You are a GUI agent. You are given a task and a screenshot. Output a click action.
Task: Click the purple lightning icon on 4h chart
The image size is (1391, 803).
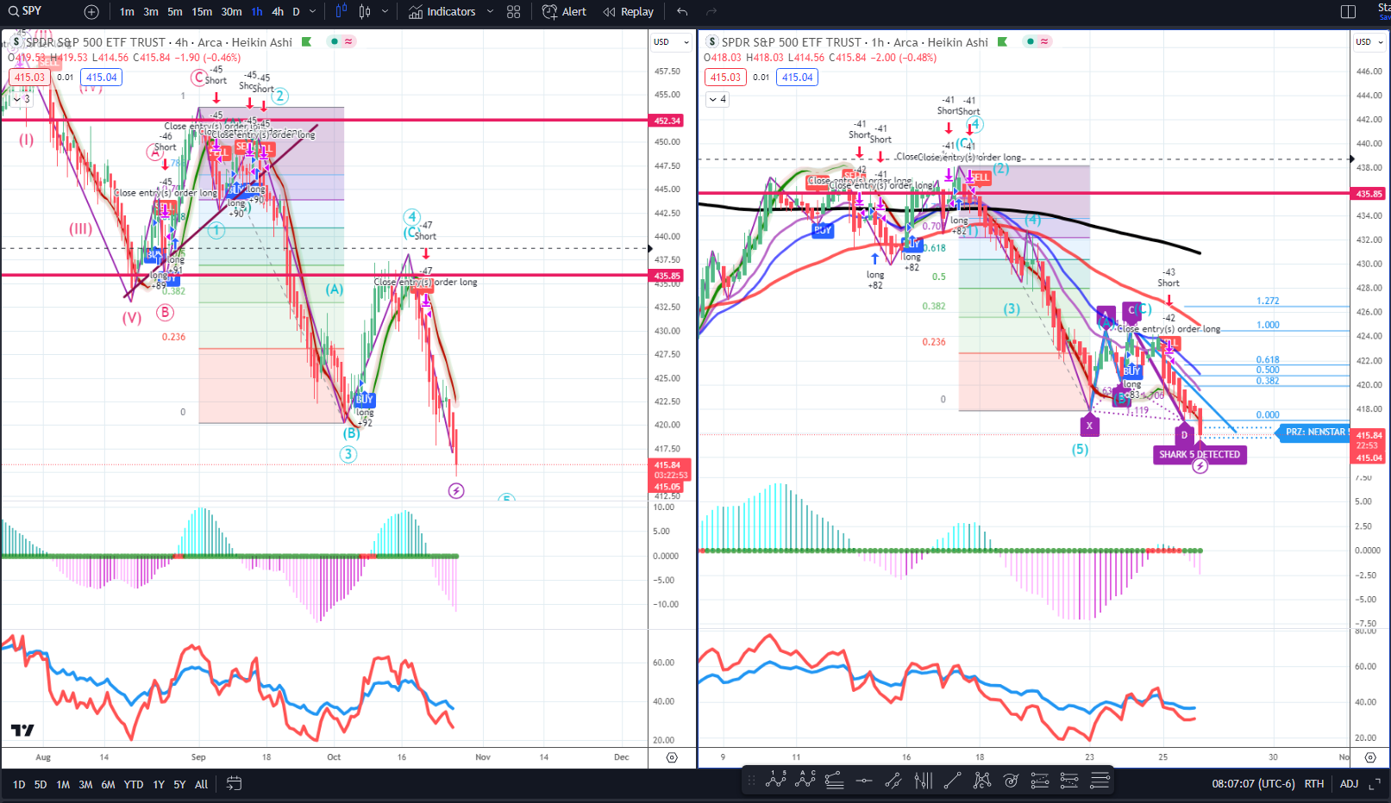[456, 491]
